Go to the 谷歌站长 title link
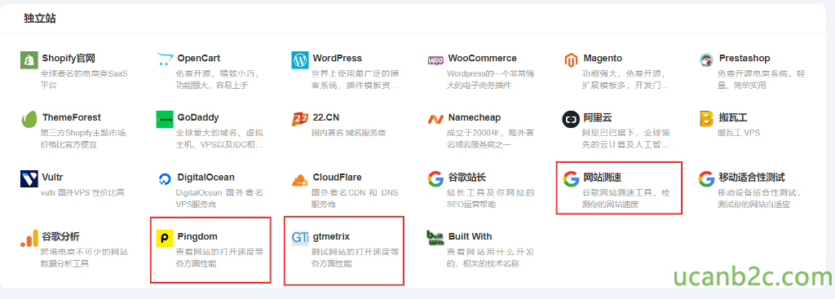This screenshot has width=835, height=299. click(x=467, y=177)
